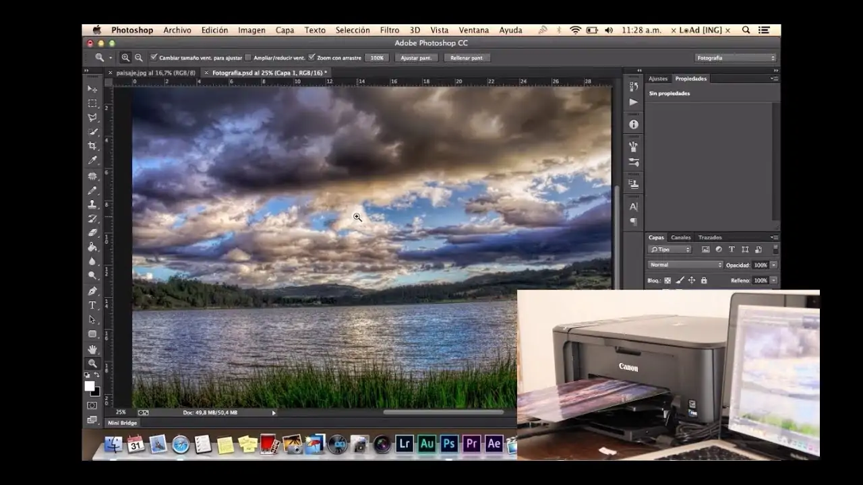
Task: Click the white foreground color swatch
Action: point(90,386)
